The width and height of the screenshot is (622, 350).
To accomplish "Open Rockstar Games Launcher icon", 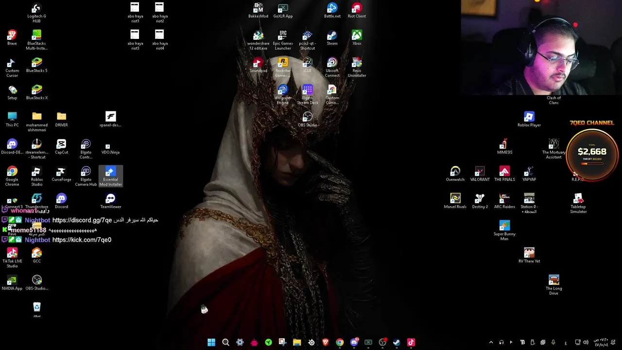I will point(283,68).
